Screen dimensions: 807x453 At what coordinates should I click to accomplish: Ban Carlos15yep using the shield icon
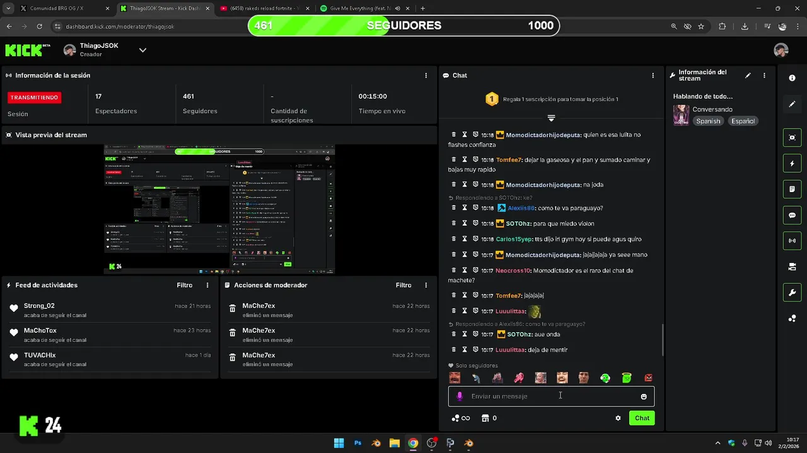[476, 239]
